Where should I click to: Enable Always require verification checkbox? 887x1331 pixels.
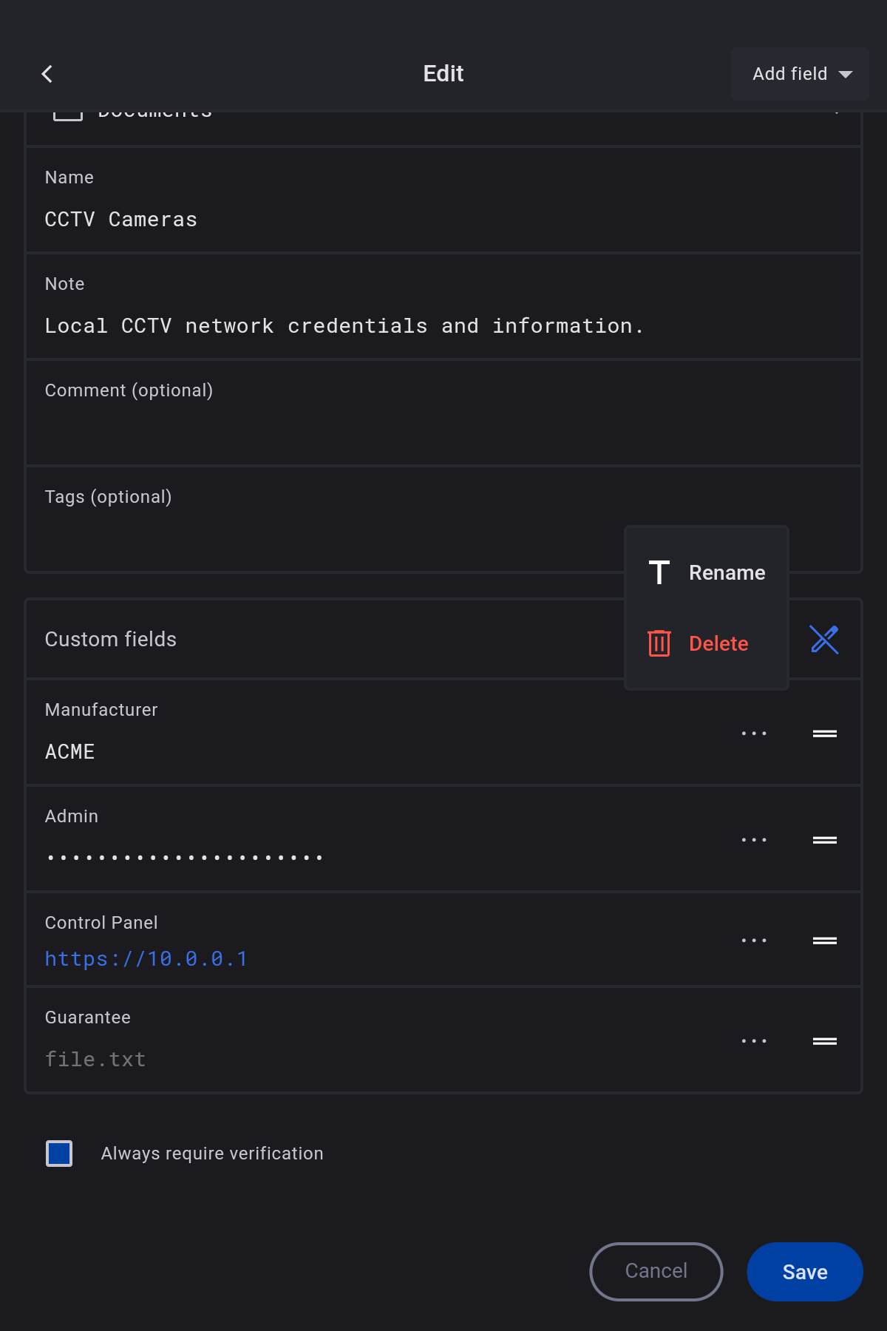tap(59, 1154)
